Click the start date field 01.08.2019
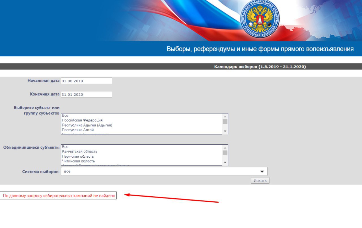 point(87,81)
